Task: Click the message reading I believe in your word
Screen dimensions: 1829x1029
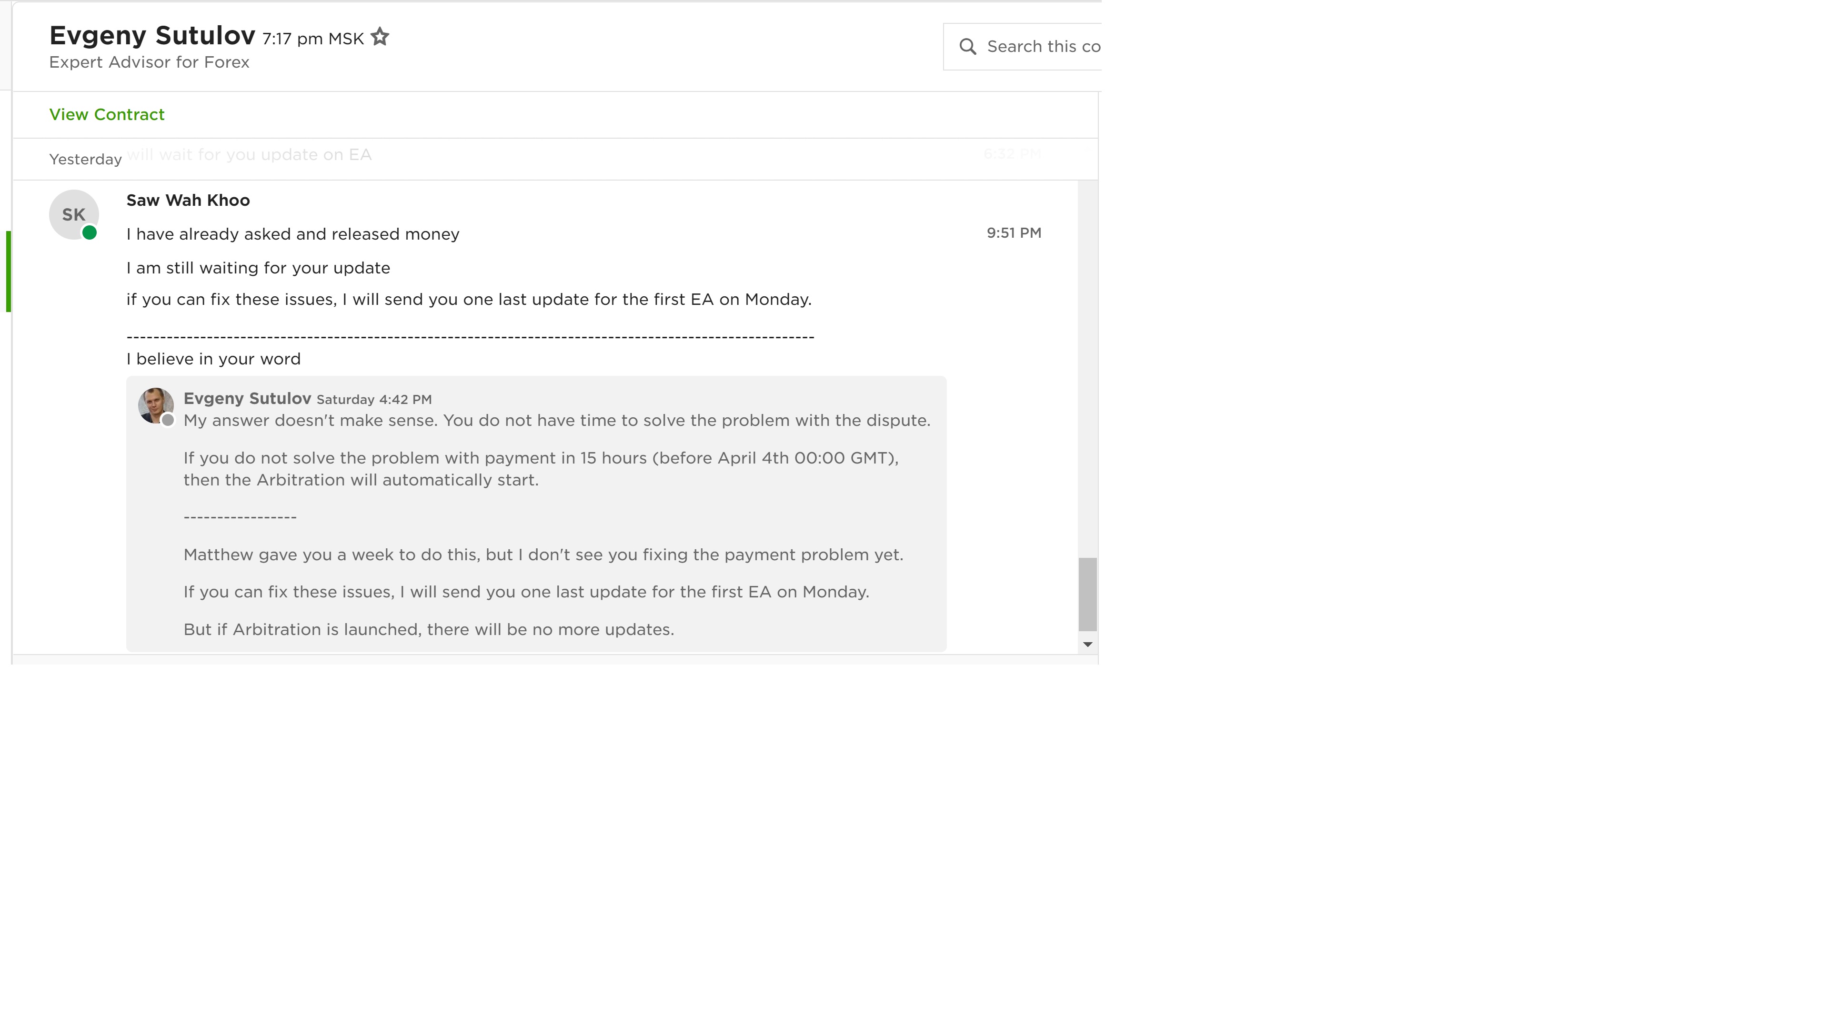Action: point(213,359)
